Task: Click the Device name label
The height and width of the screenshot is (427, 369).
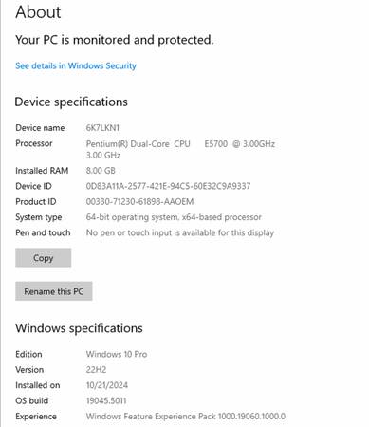Action: click(x=40, y=128)
